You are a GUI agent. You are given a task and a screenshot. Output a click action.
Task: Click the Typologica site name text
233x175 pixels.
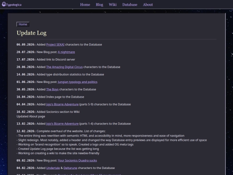(x=14, y=5)
